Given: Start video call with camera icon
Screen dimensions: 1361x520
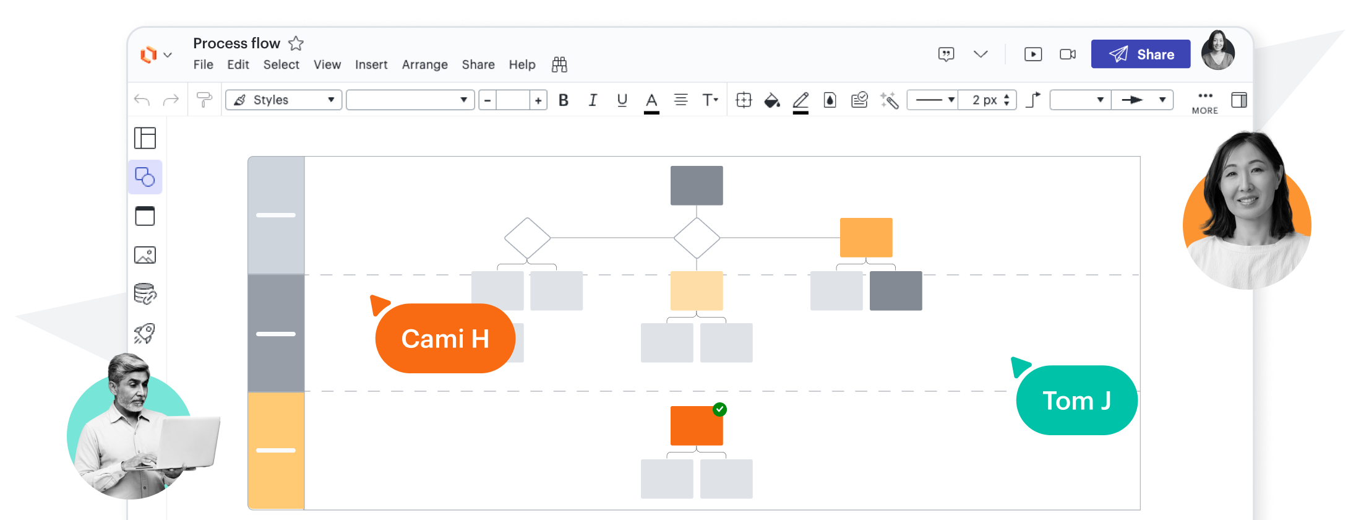Looking at the screenshot, I should (x=1068, y=54).
